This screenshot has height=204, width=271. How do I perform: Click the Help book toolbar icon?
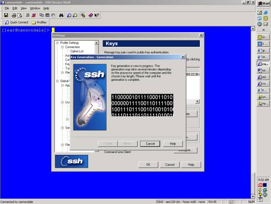90,15
